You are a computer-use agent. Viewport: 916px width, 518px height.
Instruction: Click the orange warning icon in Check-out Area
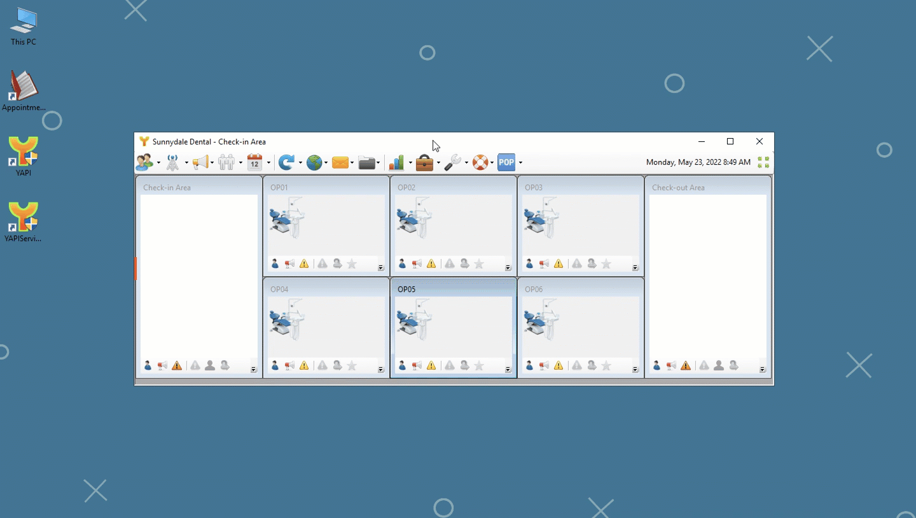click(x=686, y=365)
